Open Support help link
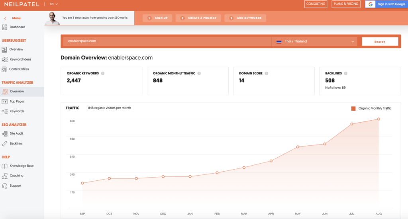 tap(16, 186)
